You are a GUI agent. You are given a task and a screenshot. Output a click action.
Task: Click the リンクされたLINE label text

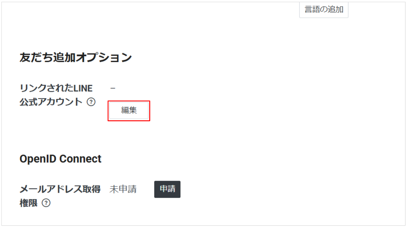56,88
